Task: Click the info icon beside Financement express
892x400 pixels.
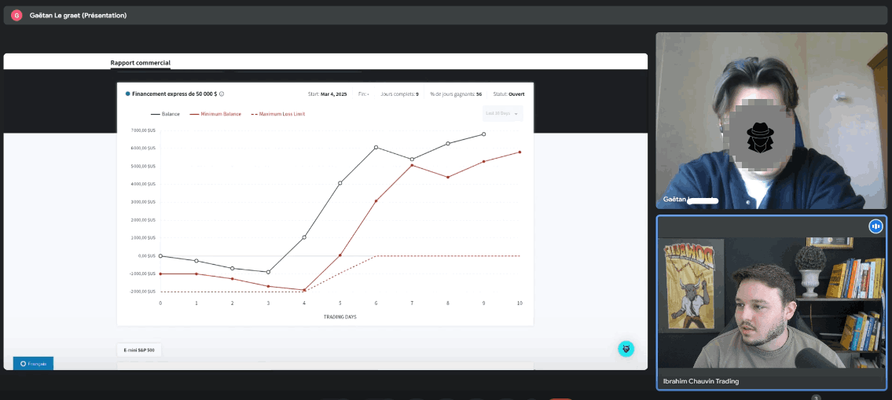Action: pyautogui.click(x=222, y=94)
